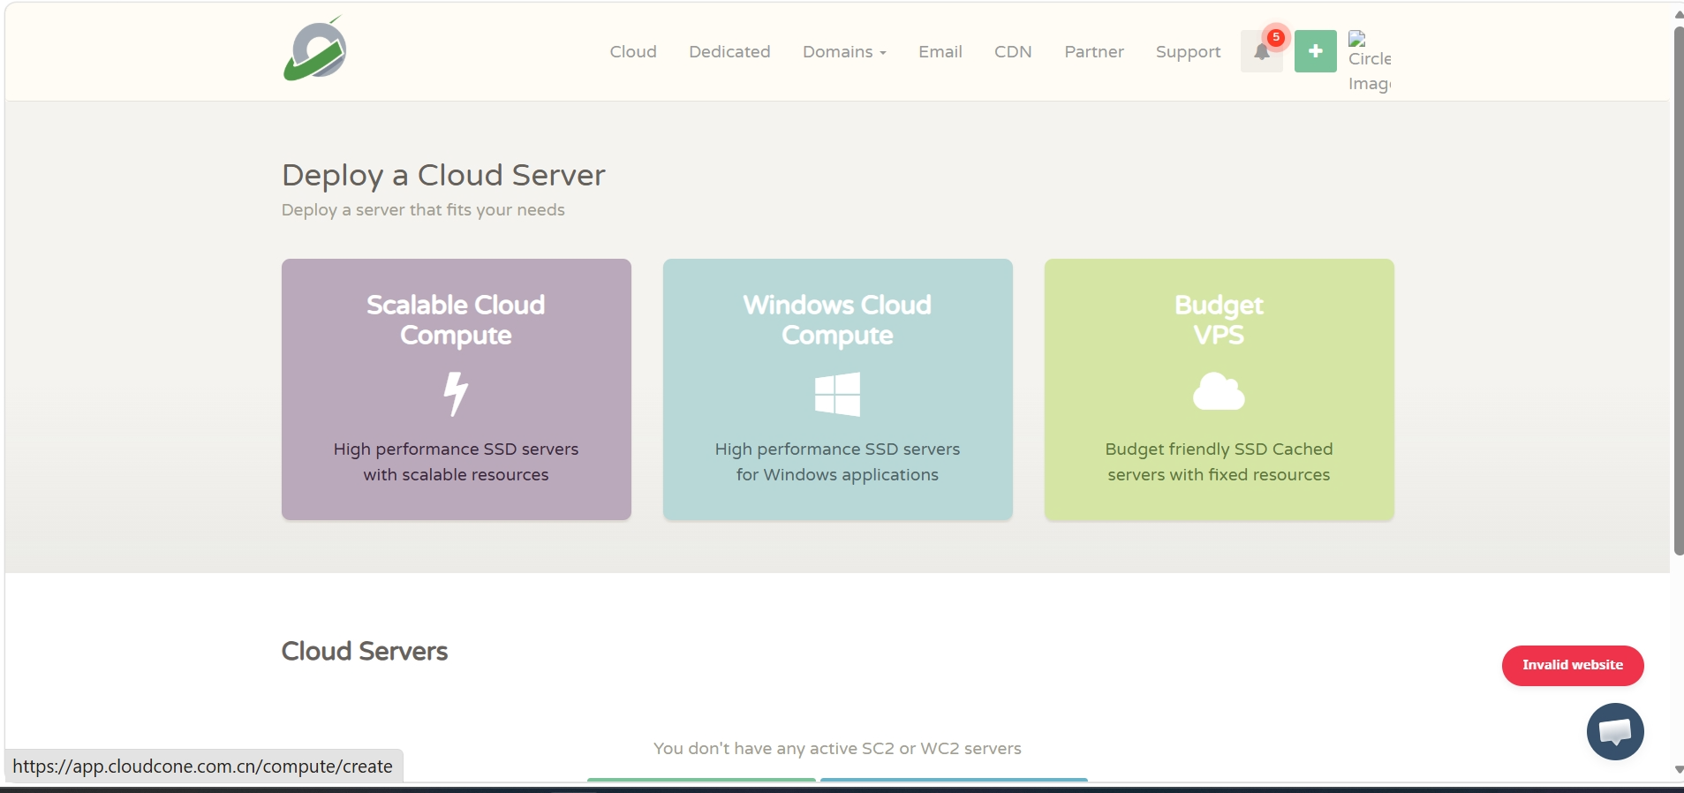
Task: Click the Windows logo icon
Action: [837, 394]
